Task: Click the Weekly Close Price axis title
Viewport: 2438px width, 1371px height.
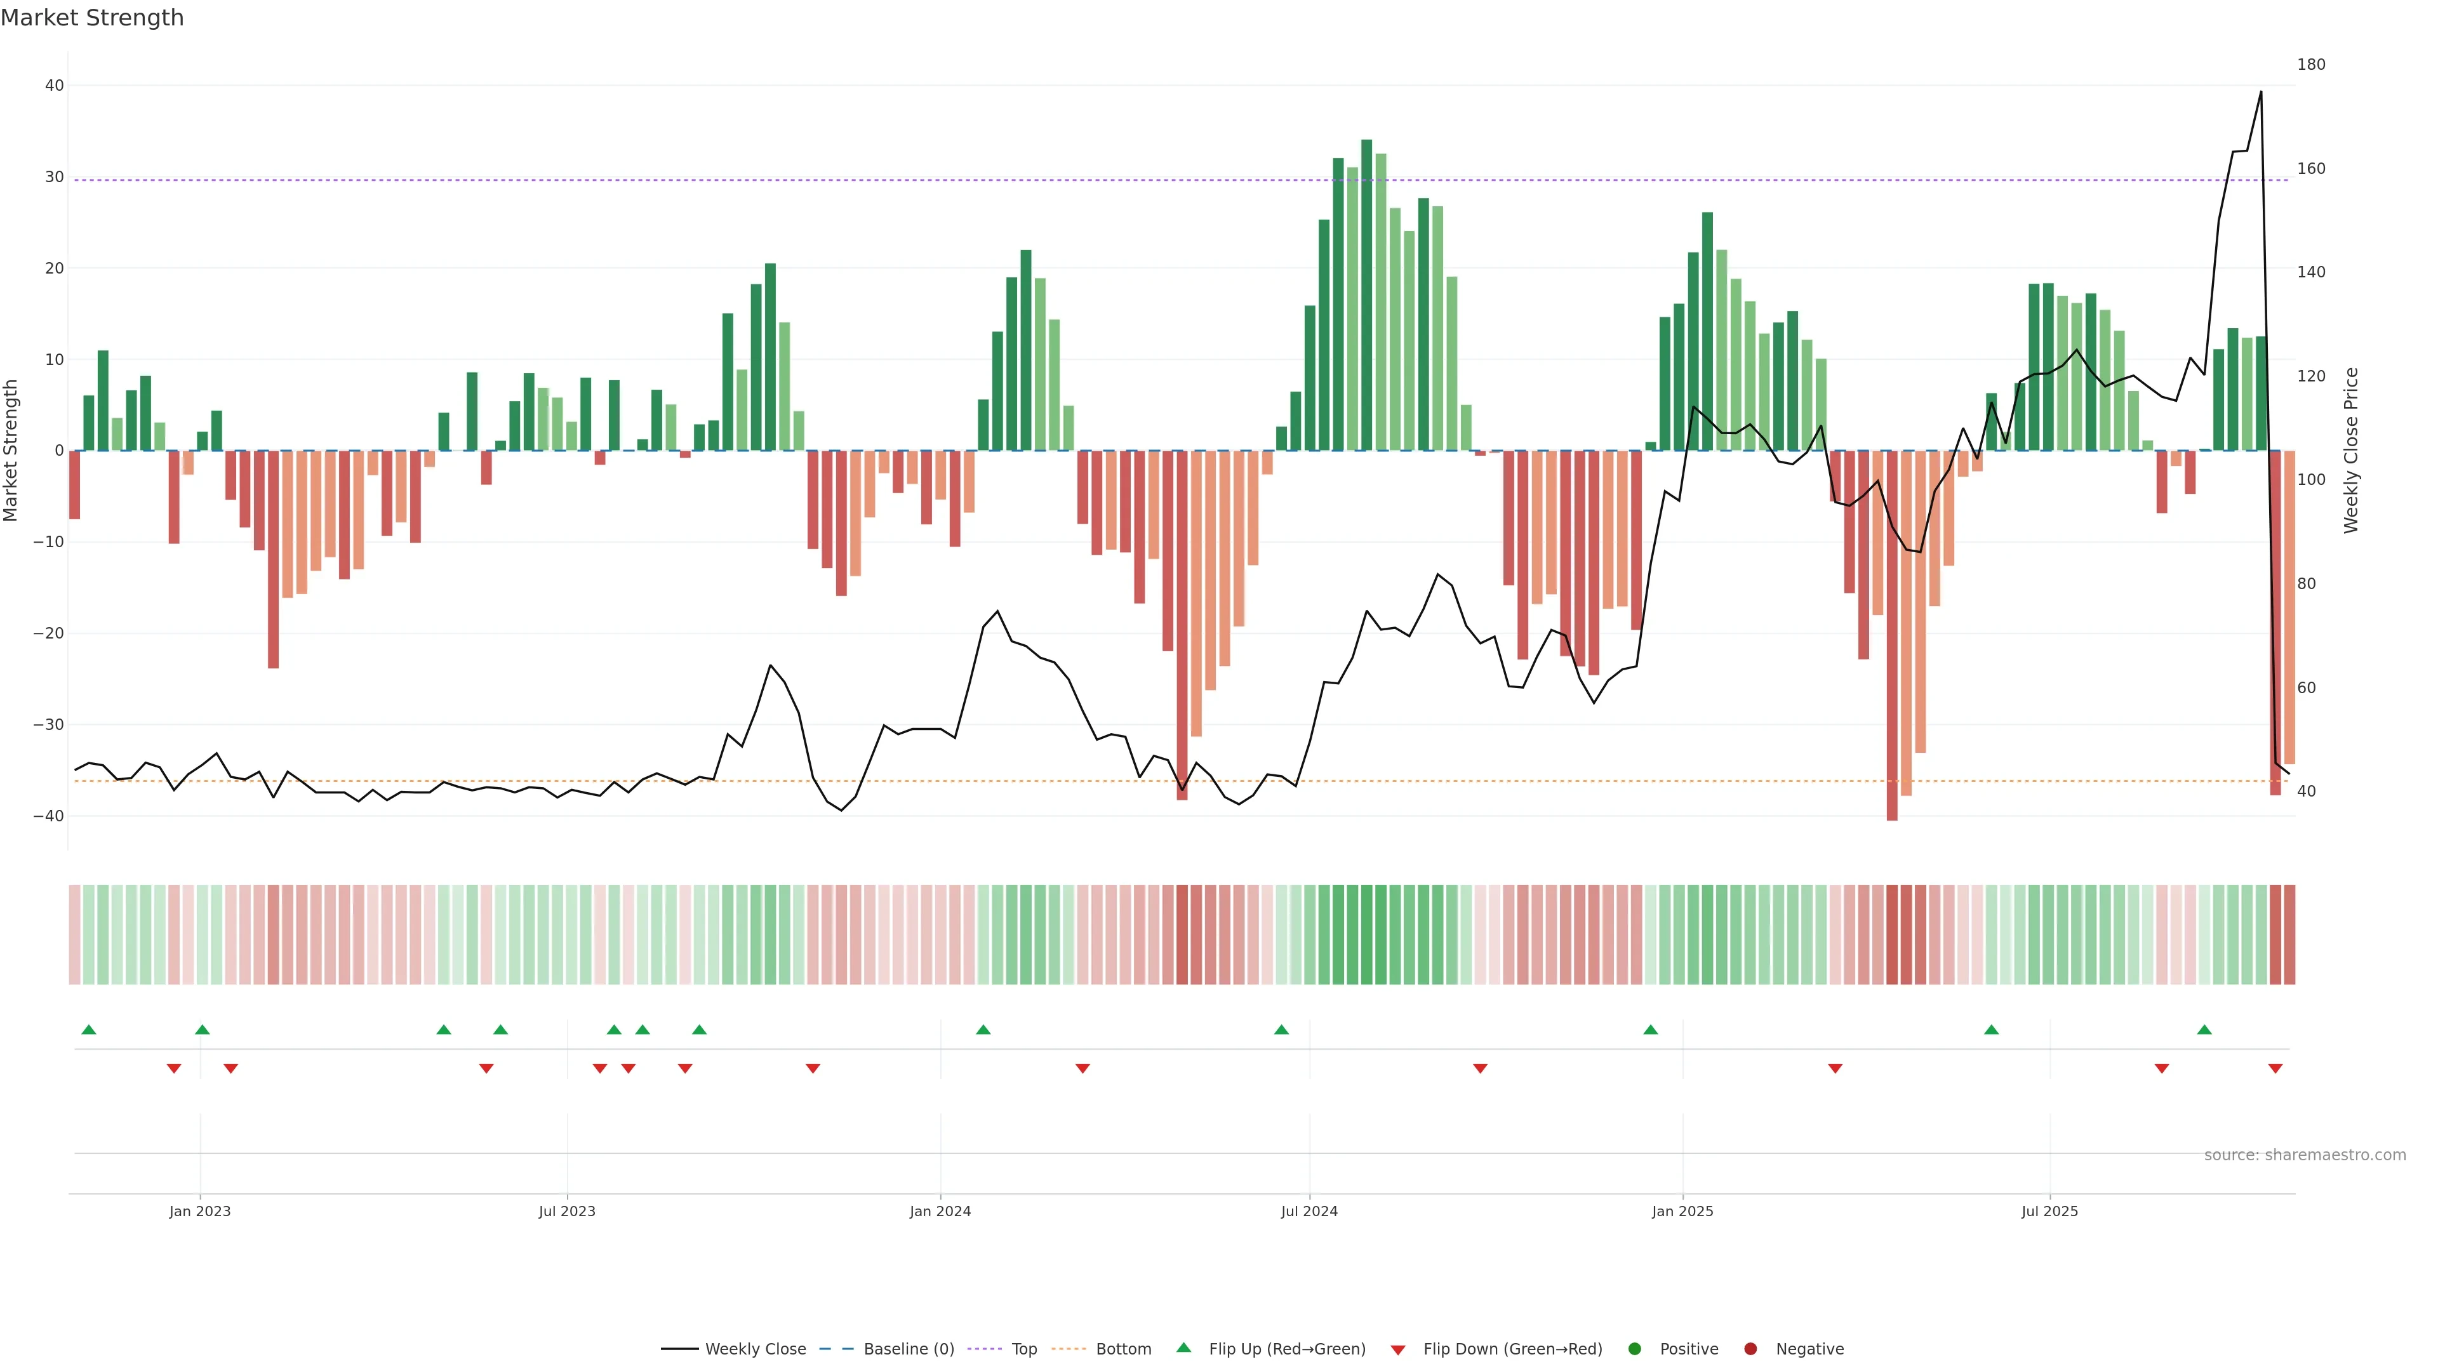Action: (2351, 451)
